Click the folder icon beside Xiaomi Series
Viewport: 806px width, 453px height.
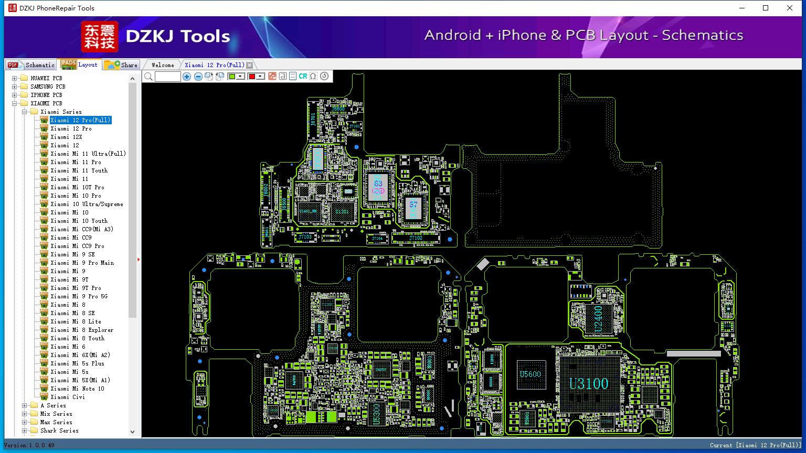point(34,112)
